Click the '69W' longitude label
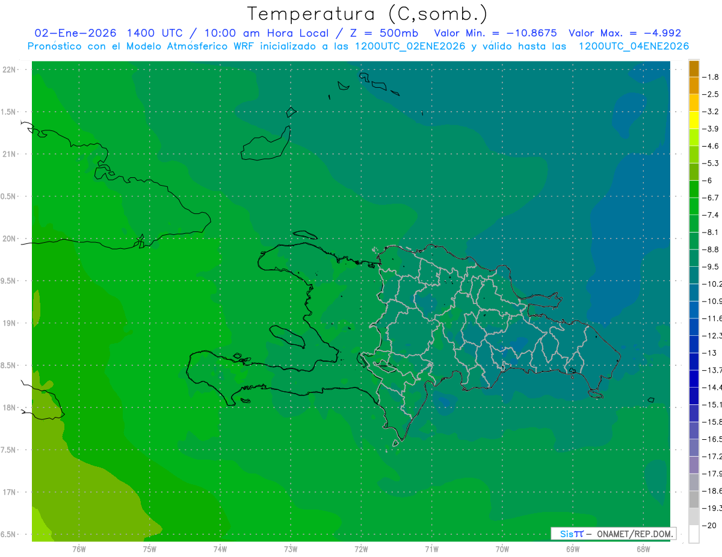This screenshot has width=722, height=557. pos(573,549)
